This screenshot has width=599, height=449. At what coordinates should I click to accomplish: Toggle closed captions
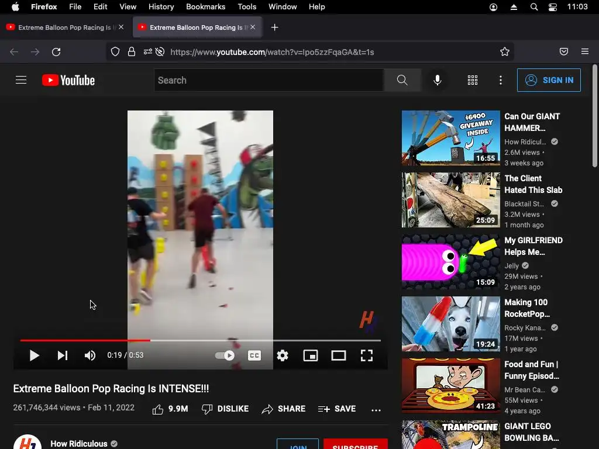coord(254,355)
